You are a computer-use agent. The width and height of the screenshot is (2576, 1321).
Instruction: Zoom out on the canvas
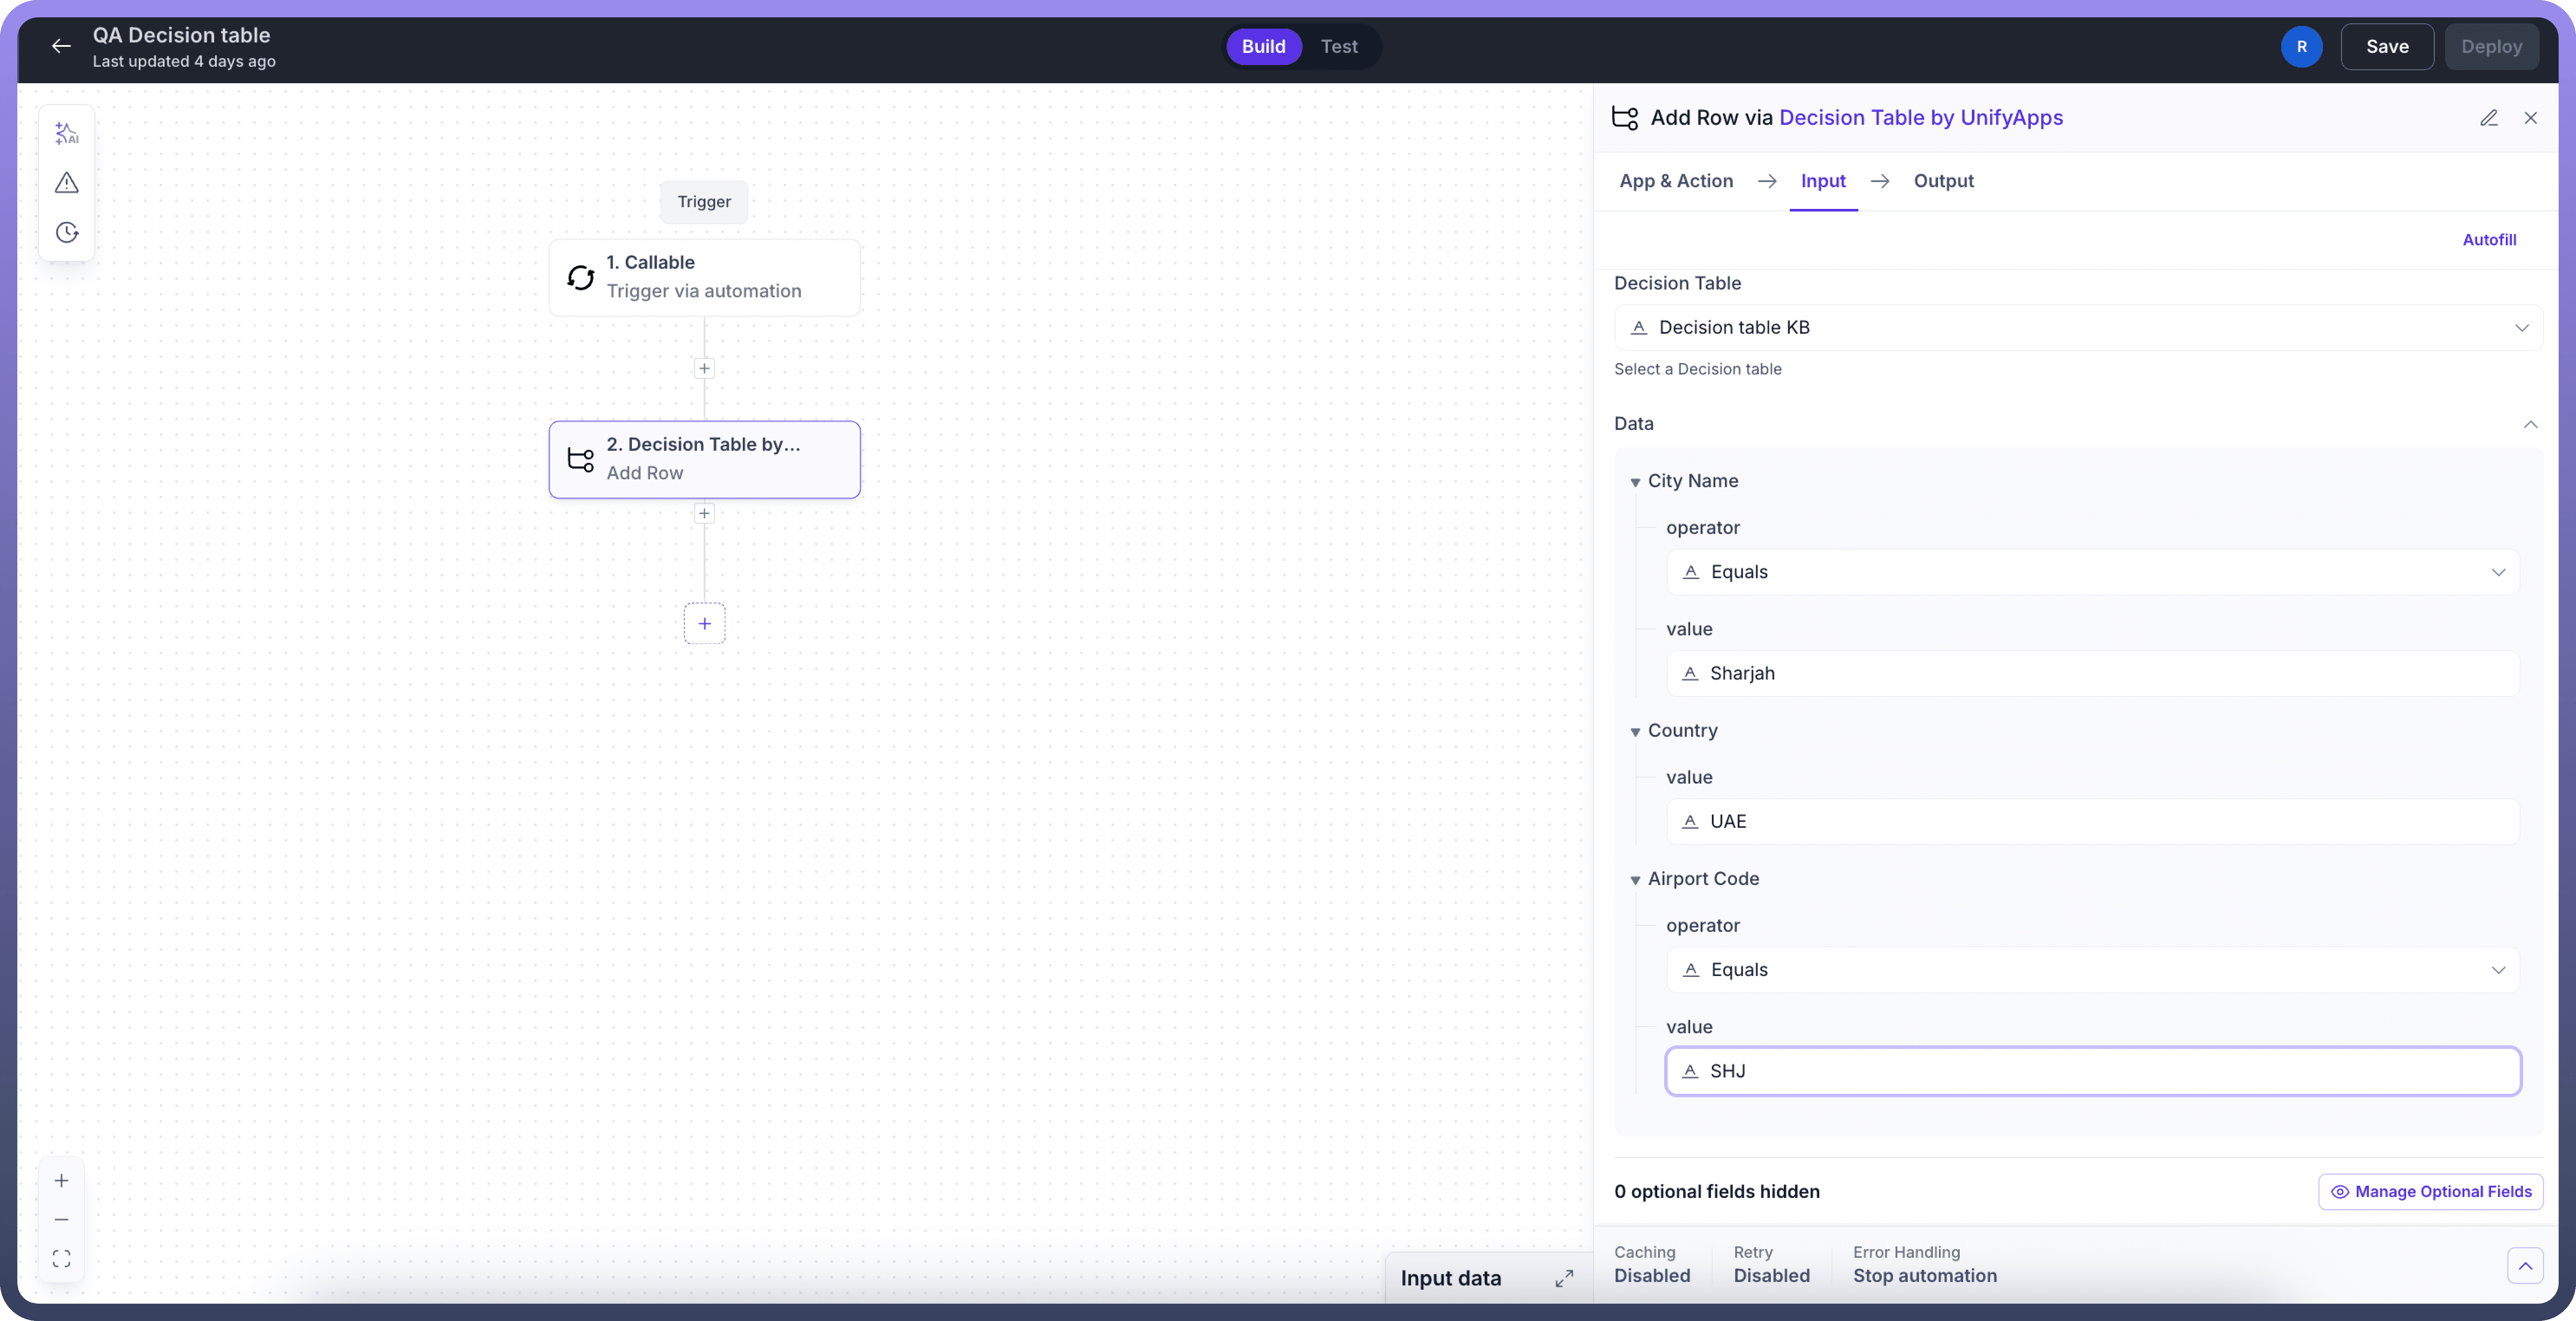[61, 1220]
